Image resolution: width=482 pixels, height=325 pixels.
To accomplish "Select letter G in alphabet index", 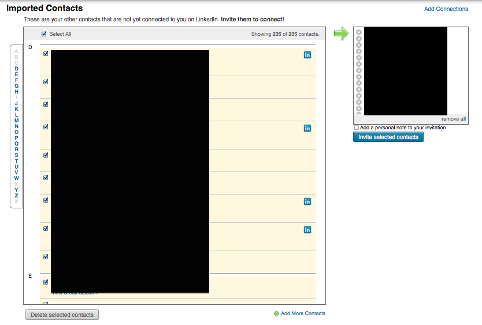I will pyautogui.click(x=16, y=86).
